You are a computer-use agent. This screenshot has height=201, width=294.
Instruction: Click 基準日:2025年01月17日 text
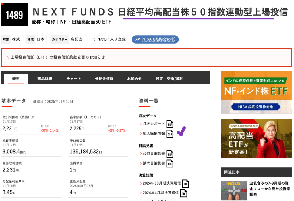(53, 101)
